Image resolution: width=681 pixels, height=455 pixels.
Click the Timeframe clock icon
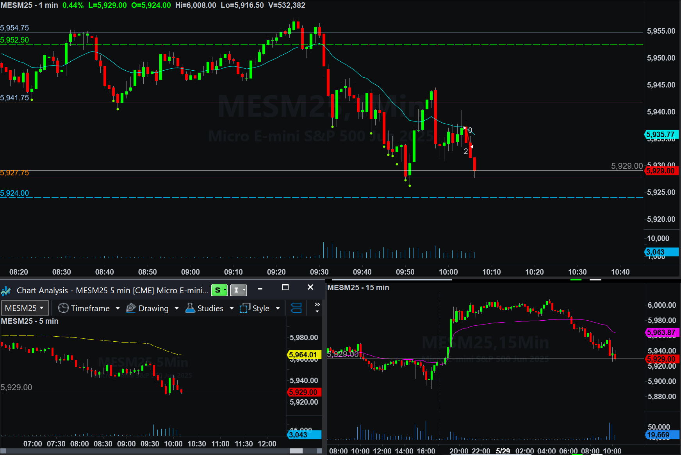pyautogui.click(x=63, y=308)
